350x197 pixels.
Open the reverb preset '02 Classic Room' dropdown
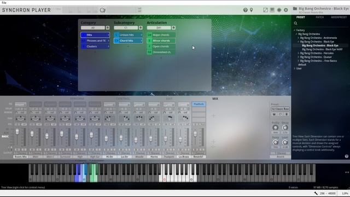[x=281, y=109]
